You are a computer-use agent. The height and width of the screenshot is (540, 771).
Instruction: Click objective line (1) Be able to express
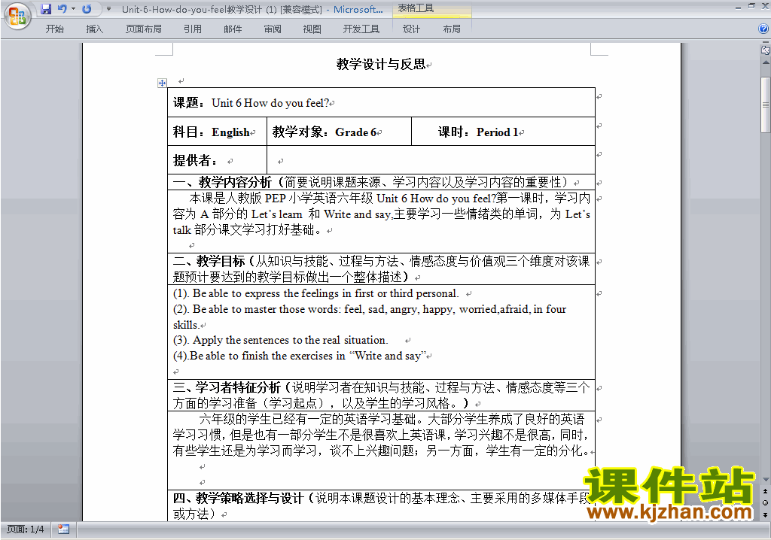315,293
